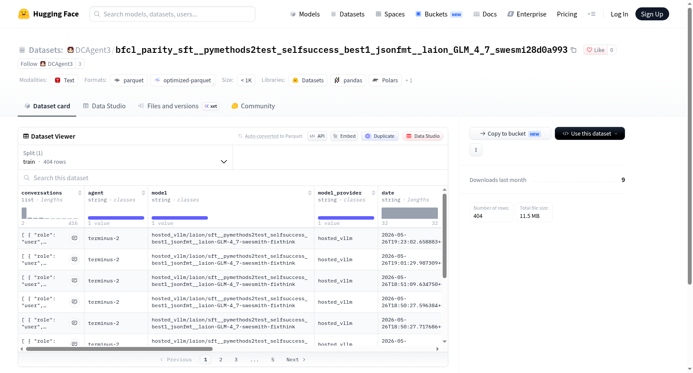Click the Like heart button
The width and height of the screenshot is (693, 373).
pyautogui.click(x=596, y=50)
